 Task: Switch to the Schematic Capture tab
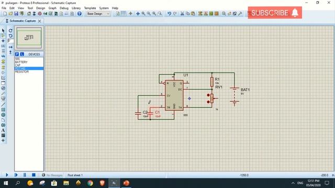tap(23, 21)
